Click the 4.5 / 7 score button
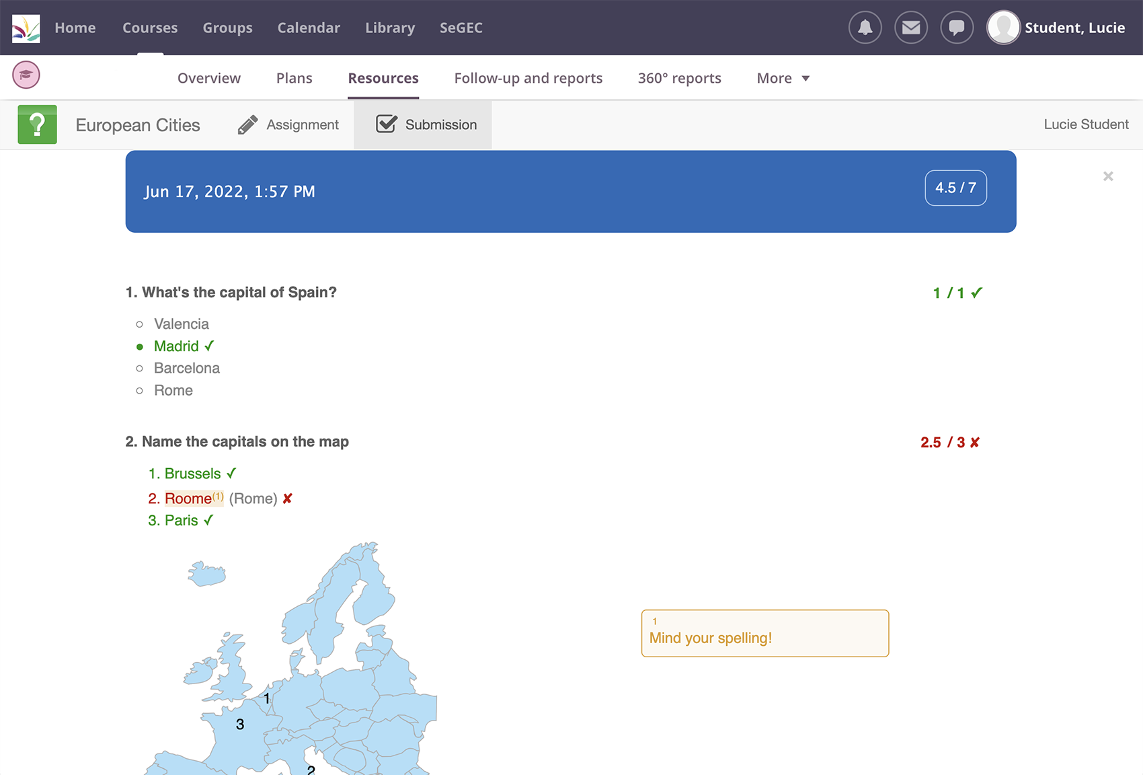 [x=955, y=188]
